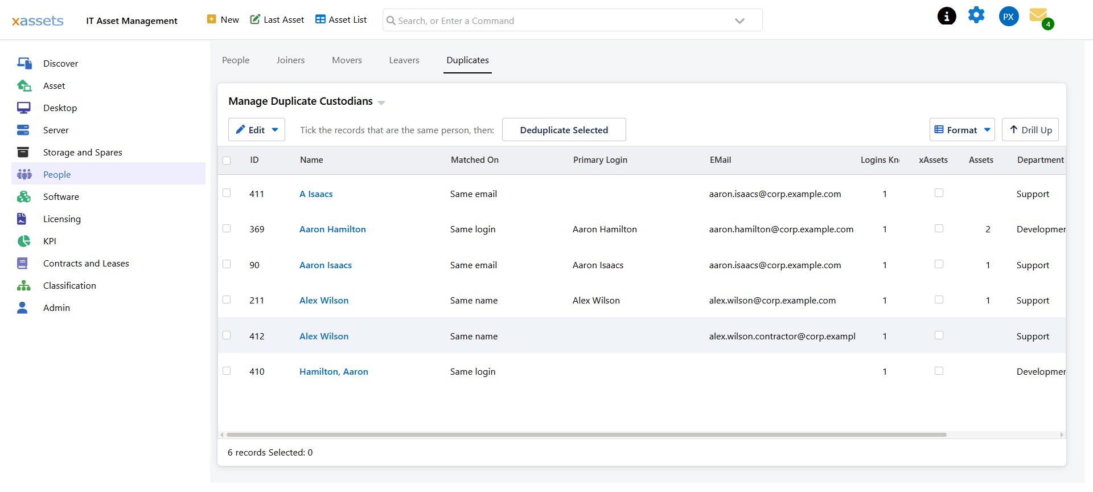Click the Software cubes icon

24,196
